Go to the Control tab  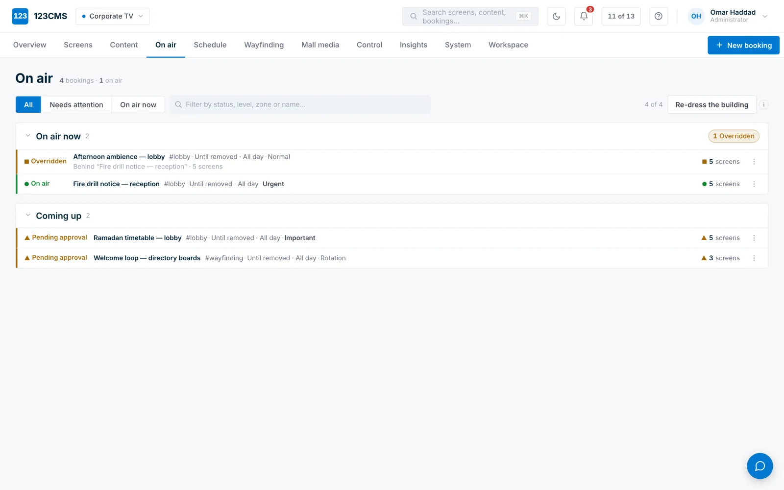pos(369,45)
